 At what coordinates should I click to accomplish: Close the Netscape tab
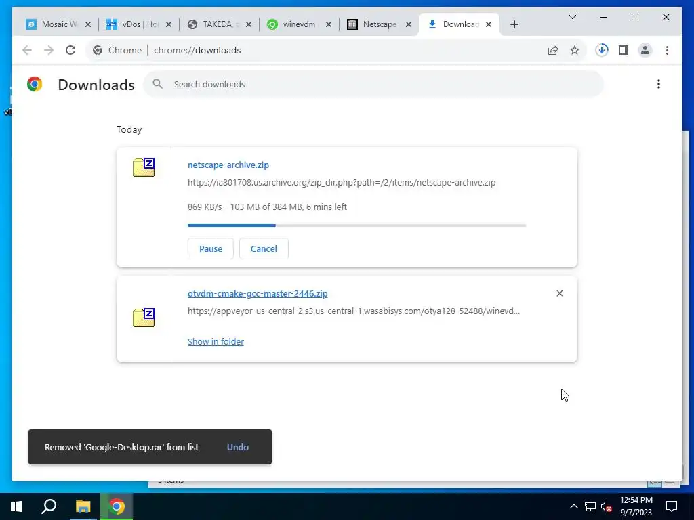(x=409, y=24)
